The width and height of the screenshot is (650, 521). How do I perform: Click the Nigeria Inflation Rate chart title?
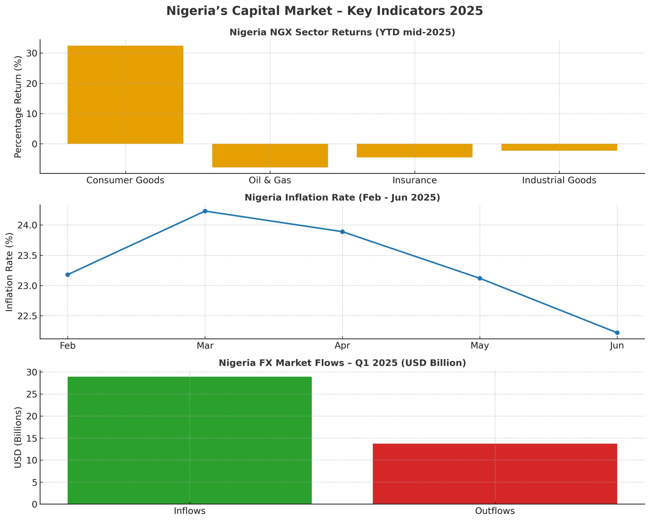[342, 197]
